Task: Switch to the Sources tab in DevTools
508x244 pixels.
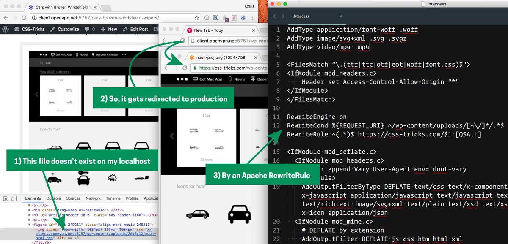Action: (73, 198)
